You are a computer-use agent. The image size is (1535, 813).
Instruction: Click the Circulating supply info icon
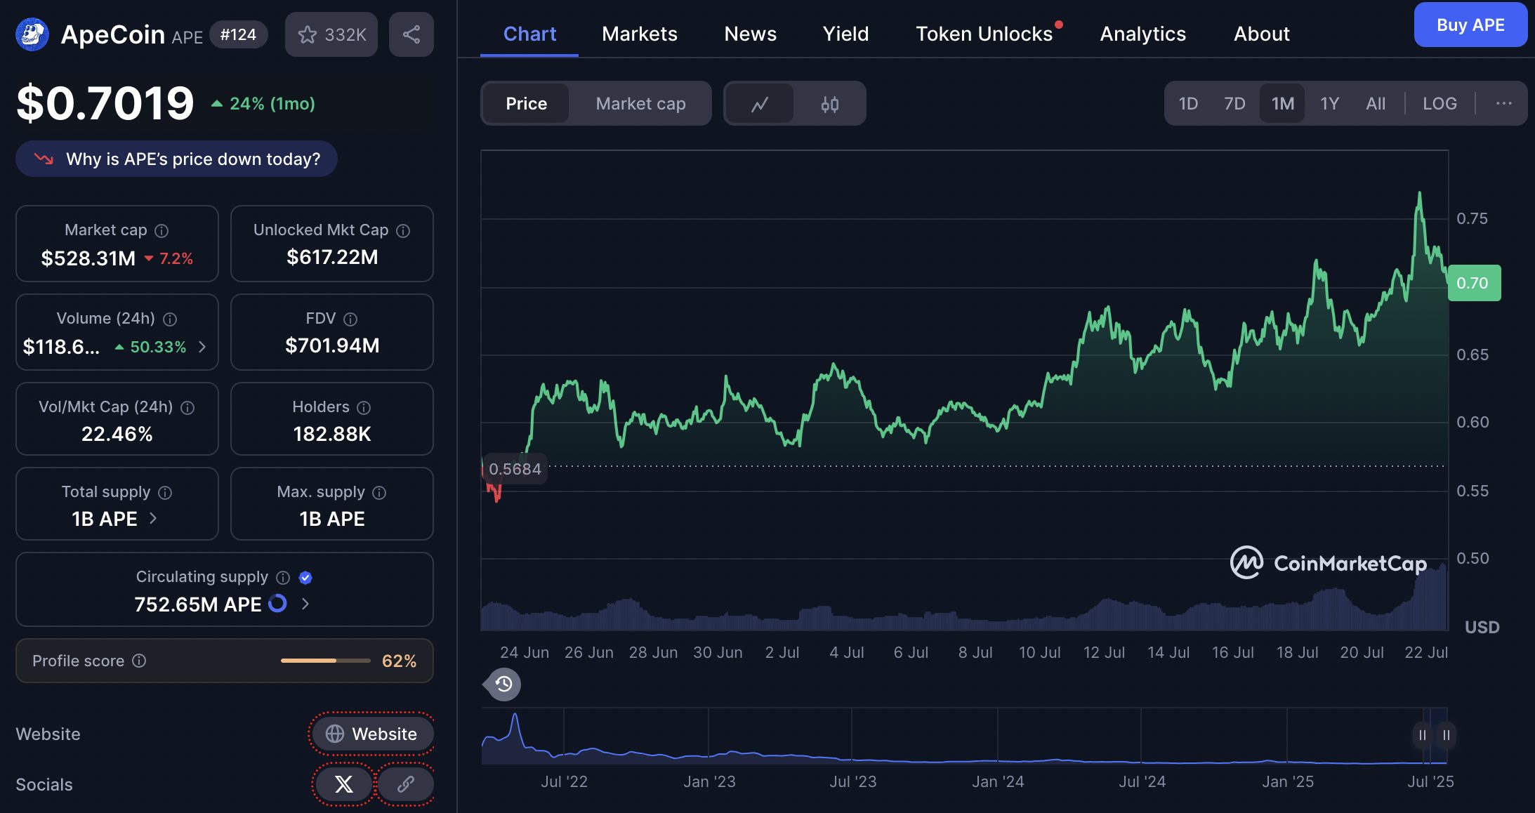[x=283, y=577]
